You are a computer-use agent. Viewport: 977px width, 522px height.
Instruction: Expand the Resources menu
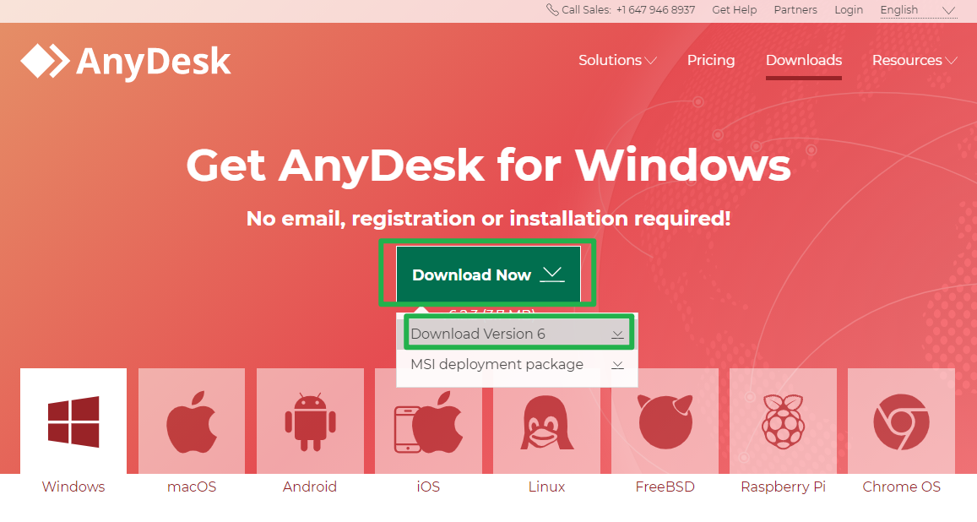point(914,61)
